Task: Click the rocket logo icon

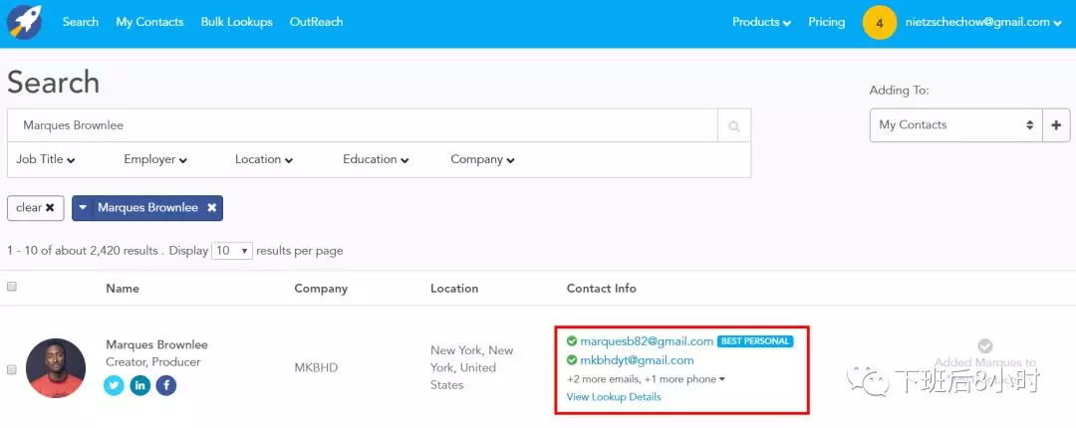Action: pyautogui.click(x=24, y=22)
